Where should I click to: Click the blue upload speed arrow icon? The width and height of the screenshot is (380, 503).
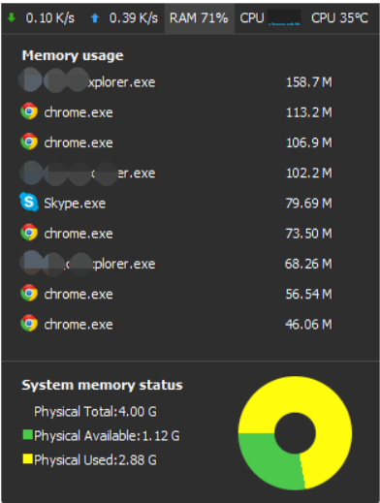(x=94, y=18)
